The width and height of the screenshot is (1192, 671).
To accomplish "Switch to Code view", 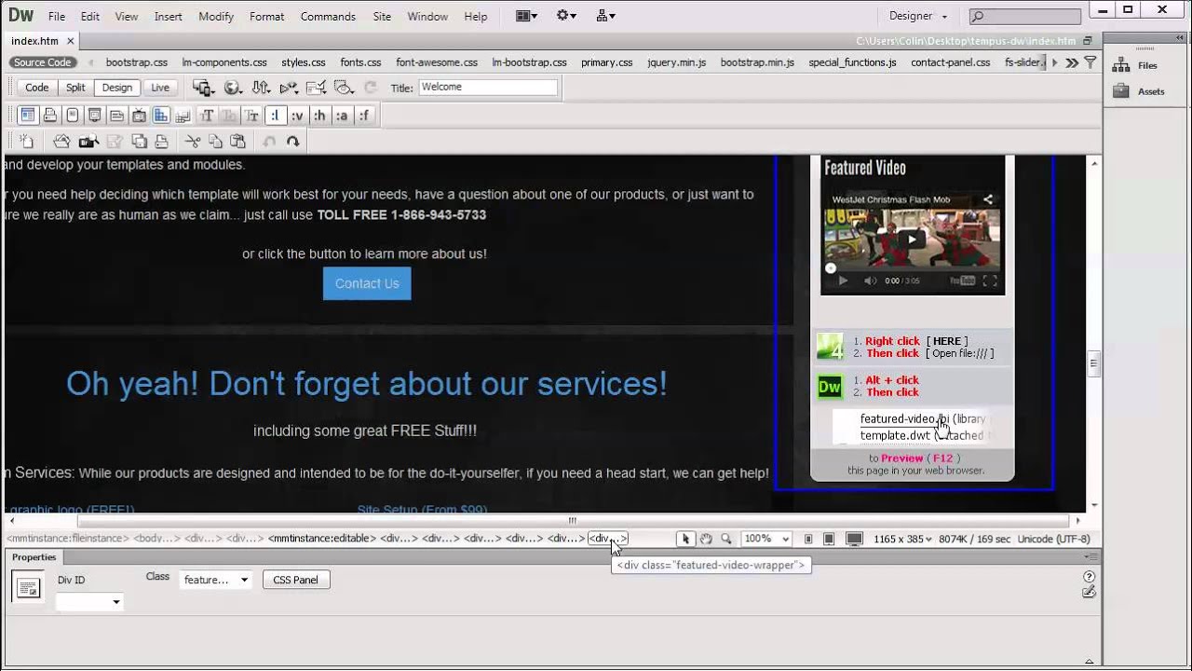I will 36,88.
